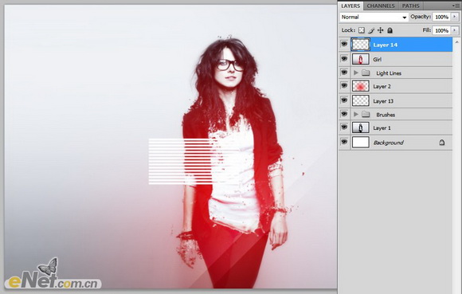Image resolution: width=462 pixels, height=294 pixels.
Task: Toggle lock image pixels brush icon
Action: (371, 30)
